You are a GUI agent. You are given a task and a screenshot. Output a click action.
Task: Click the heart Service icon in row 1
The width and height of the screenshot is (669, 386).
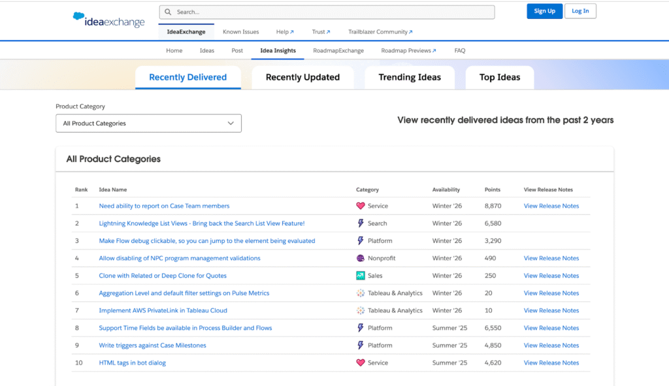(x=361, y=206)
